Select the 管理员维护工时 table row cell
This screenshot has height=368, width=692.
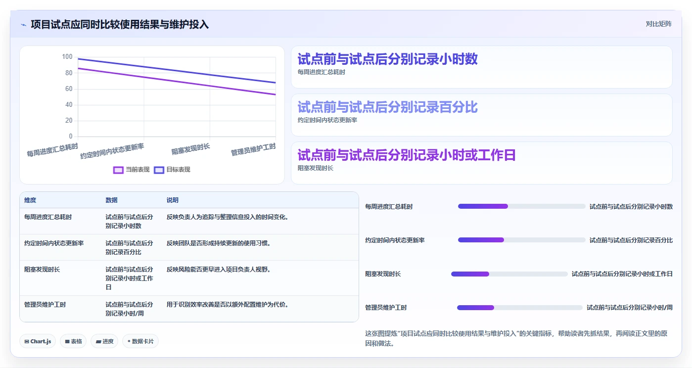click(45, 305)
